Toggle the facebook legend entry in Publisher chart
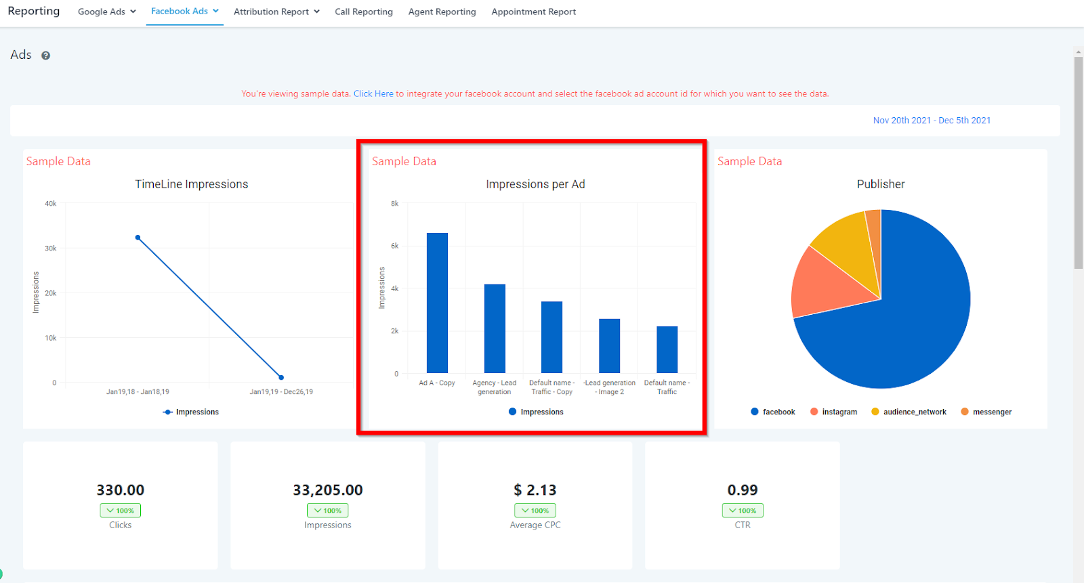The width and height of the screenshot is (1084, 583). 773,412
